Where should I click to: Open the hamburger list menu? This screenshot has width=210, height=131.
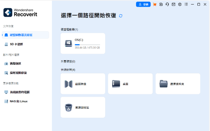pos(186,5)
